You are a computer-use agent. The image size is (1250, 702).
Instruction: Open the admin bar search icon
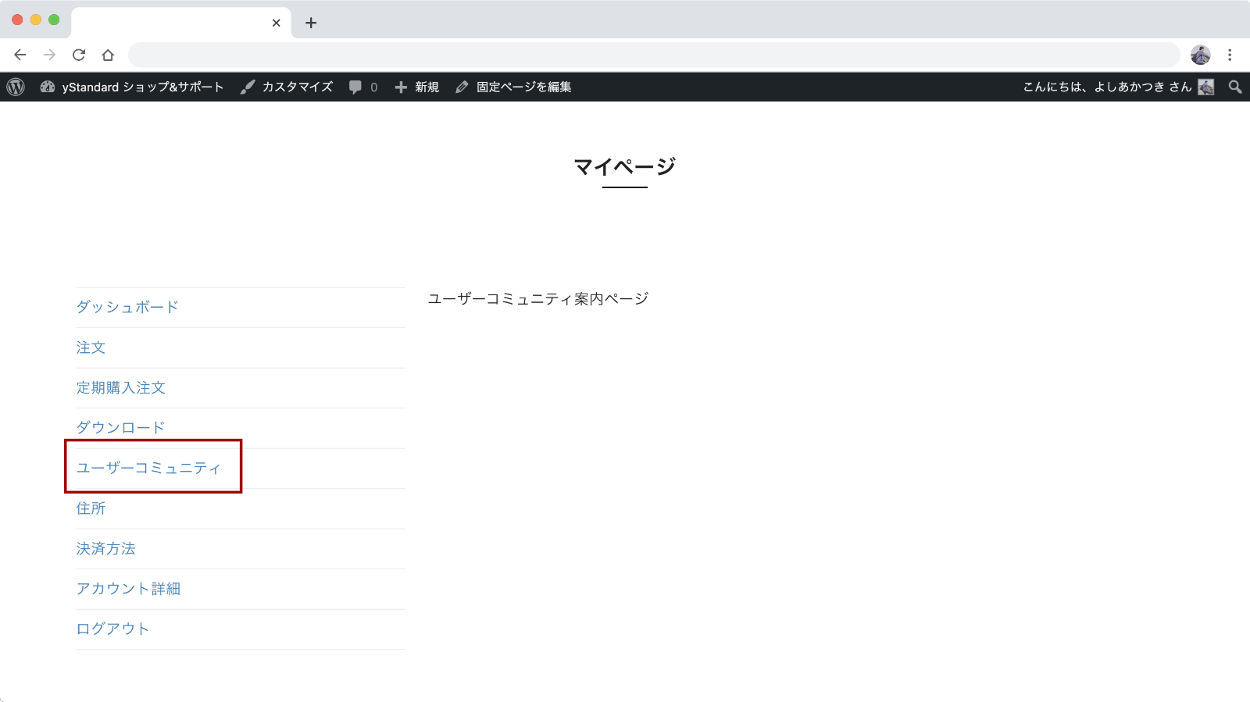coord(1235,87)
